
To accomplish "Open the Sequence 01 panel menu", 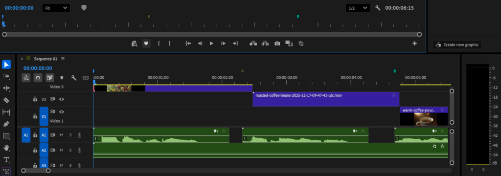I will (63, 59).
